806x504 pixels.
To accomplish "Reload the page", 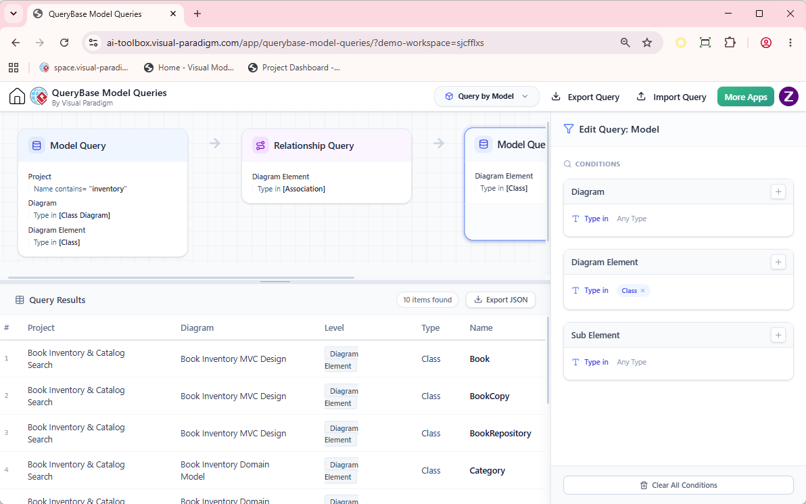I will click(64, 43).
